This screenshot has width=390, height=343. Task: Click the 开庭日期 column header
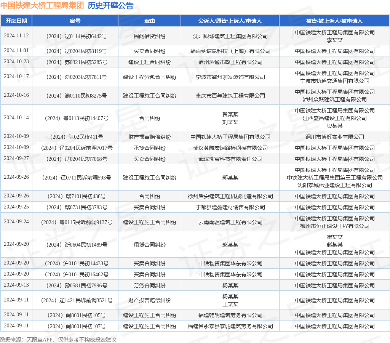pos(16,21)
